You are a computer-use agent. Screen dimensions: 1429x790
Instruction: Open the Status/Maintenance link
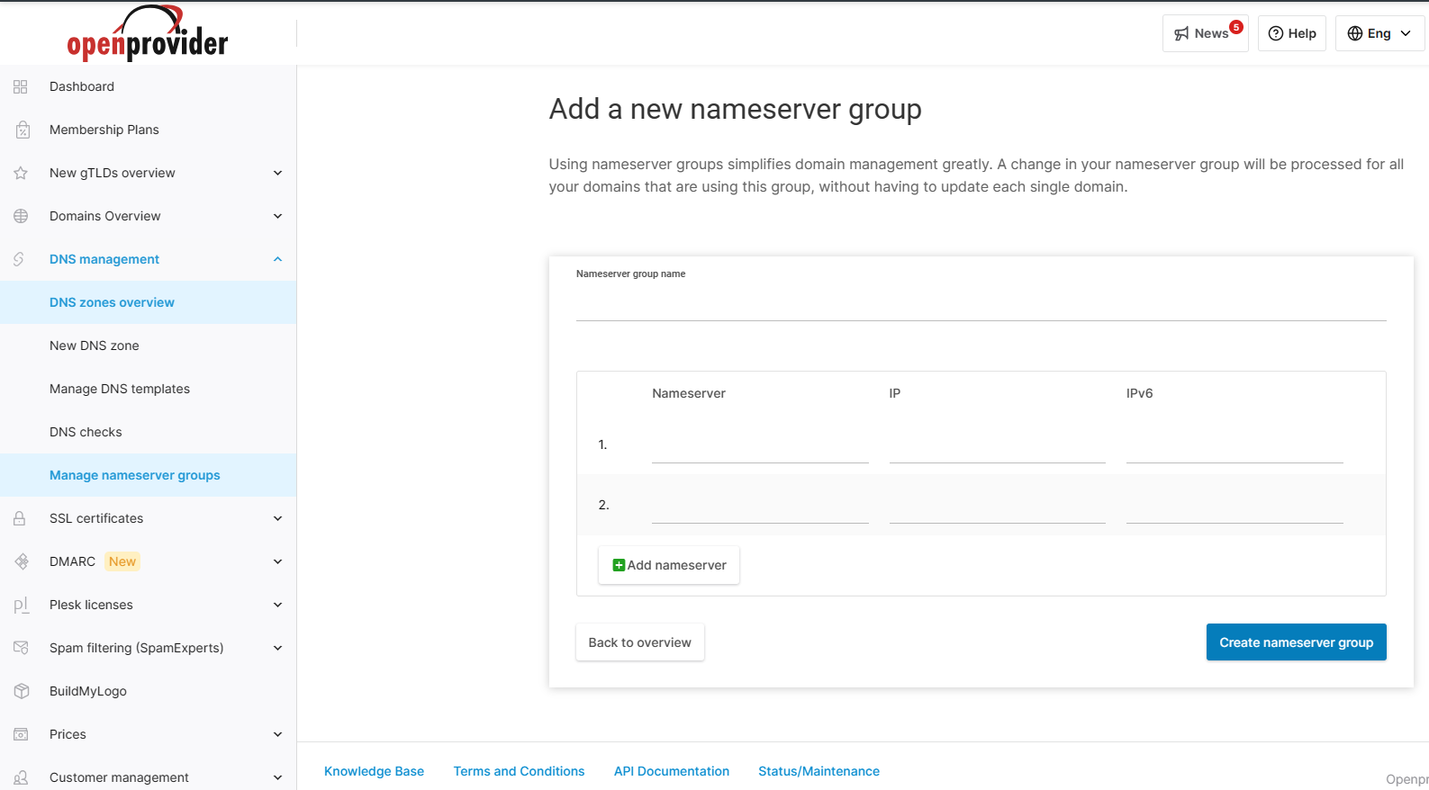(x=819, y=771)
